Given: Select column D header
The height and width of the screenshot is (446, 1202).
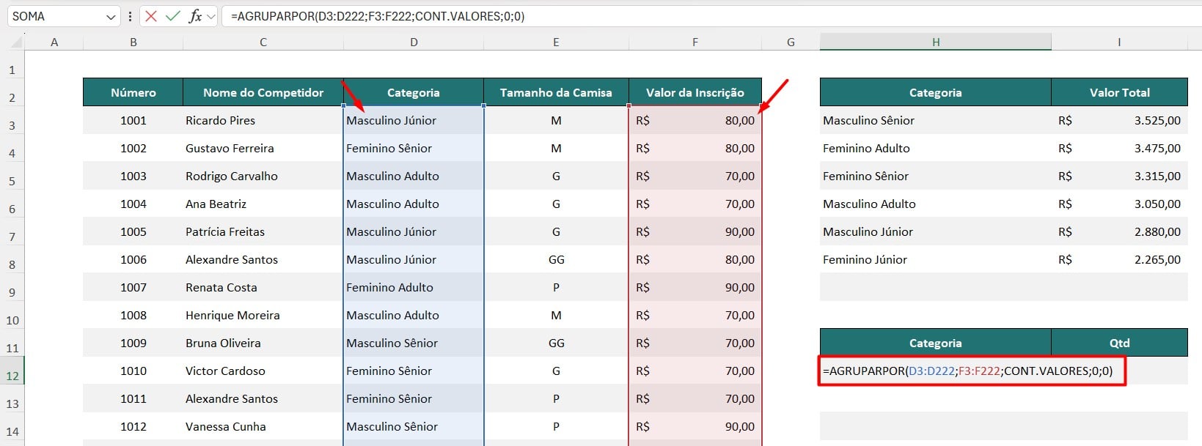Looking at the screenshot, I should pyautogui.click(x=414, y=42).
